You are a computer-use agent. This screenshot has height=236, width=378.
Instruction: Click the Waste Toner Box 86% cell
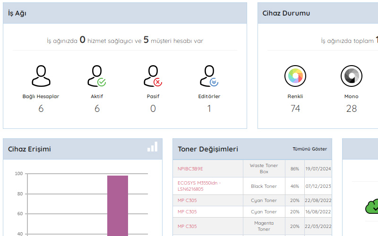[x=295, y=169]
